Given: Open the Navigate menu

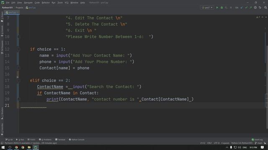Looking at the screenshot, I should pyautogui.click(x=28, y=3).
